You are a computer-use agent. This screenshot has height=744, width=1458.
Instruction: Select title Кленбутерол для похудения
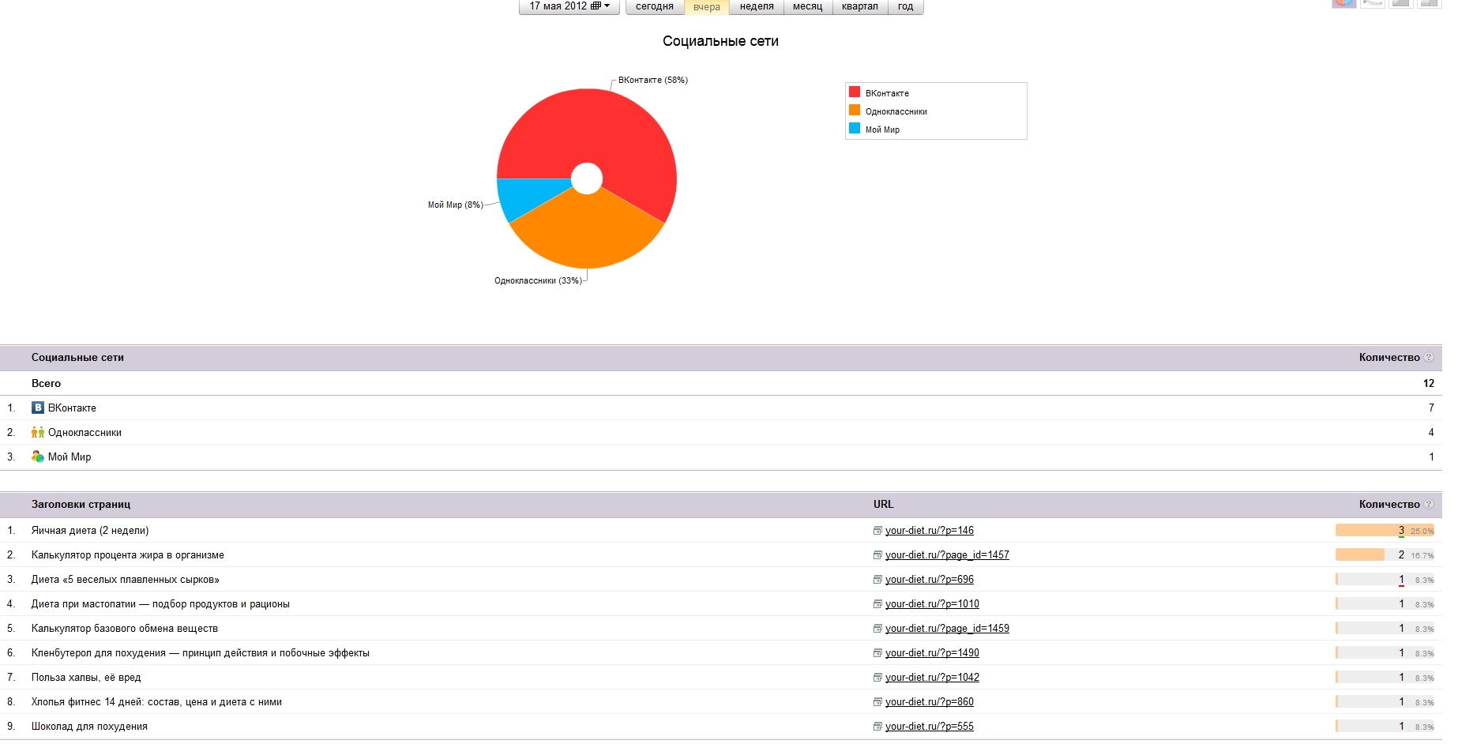click(x=201, y=653)
